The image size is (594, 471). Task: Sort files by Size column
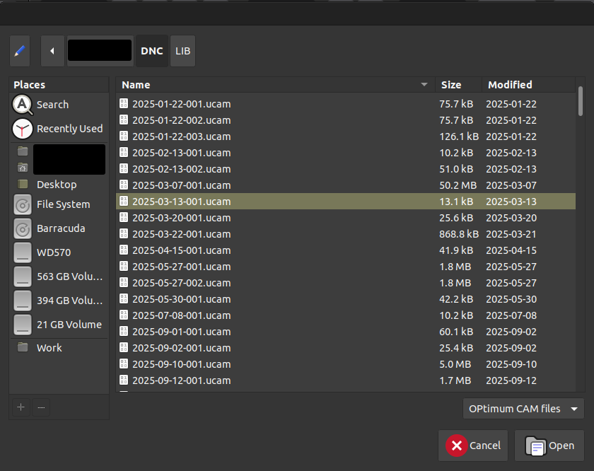(458, 85)
